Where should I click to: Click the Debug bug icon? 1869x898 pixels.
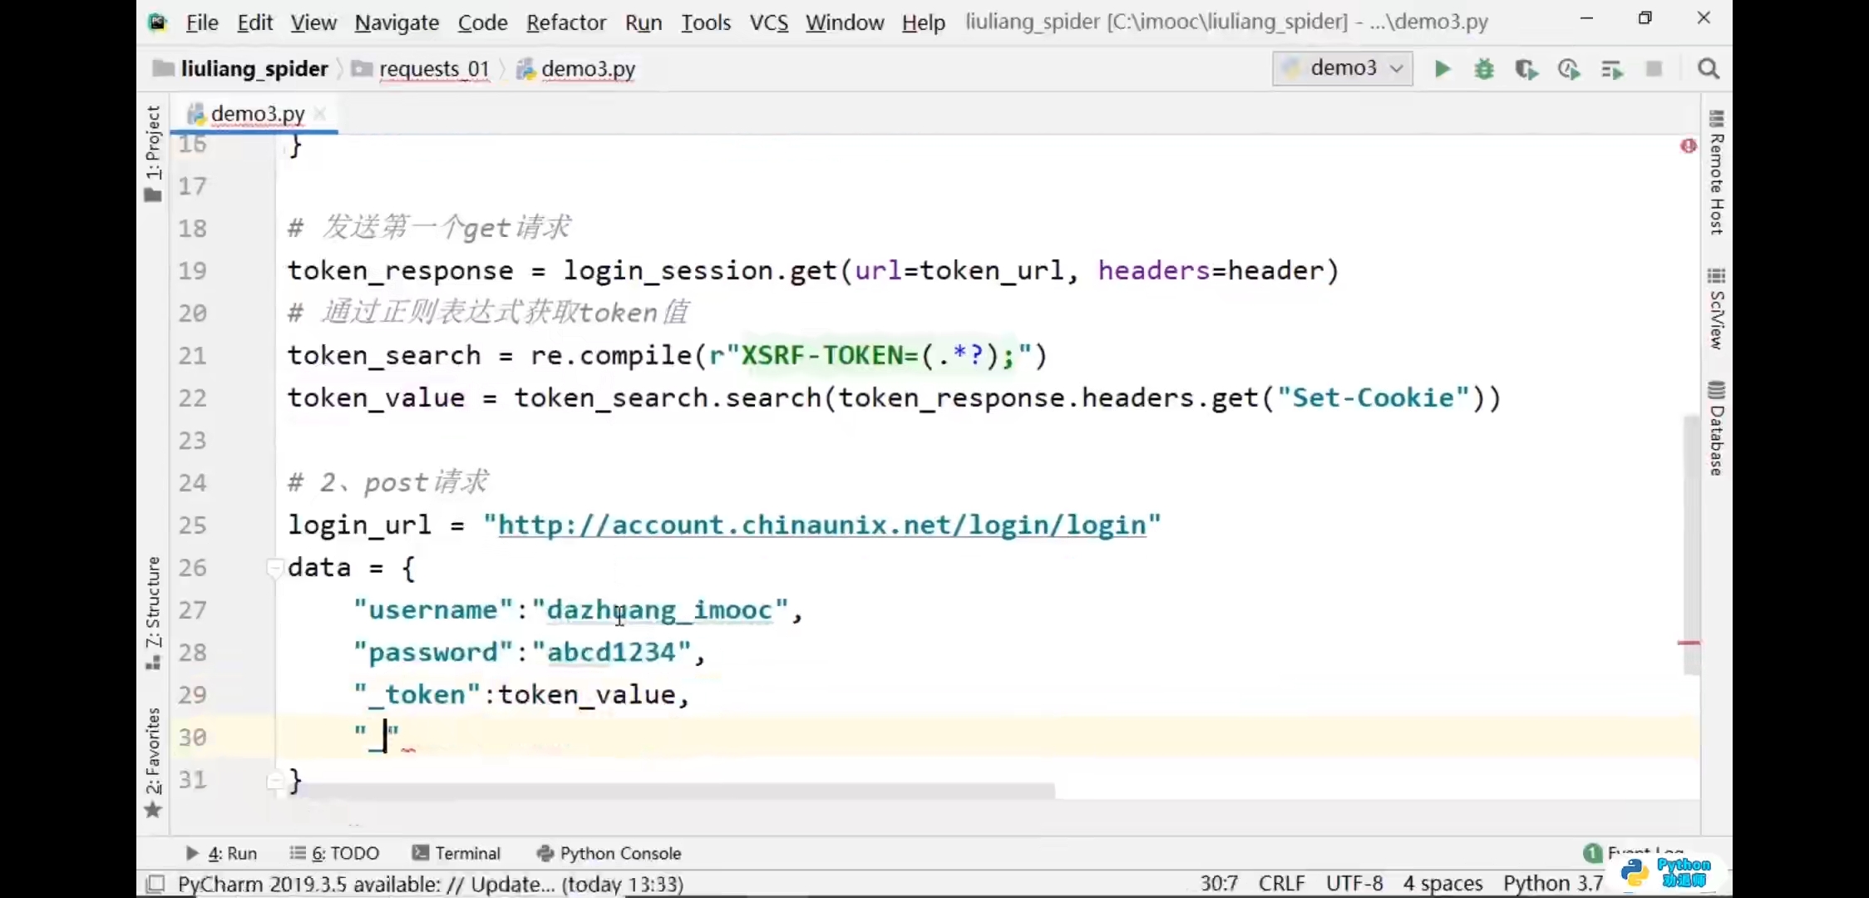click(x=1484, y=69)
